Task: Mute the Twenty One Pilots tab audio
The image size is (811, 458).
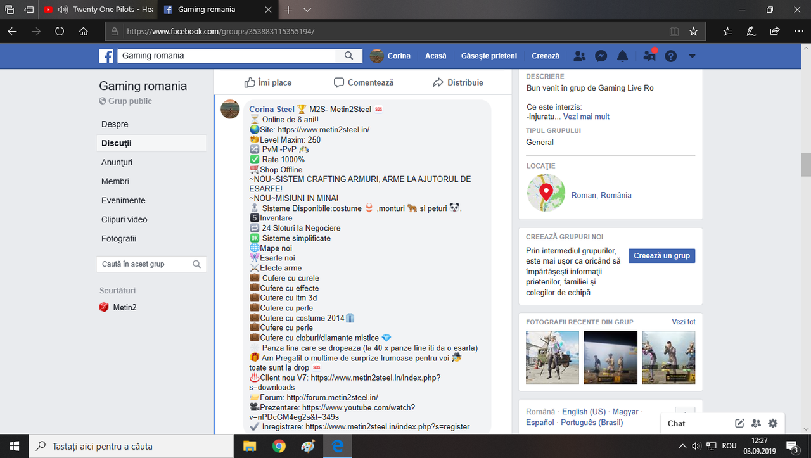Action: (63, 10)
